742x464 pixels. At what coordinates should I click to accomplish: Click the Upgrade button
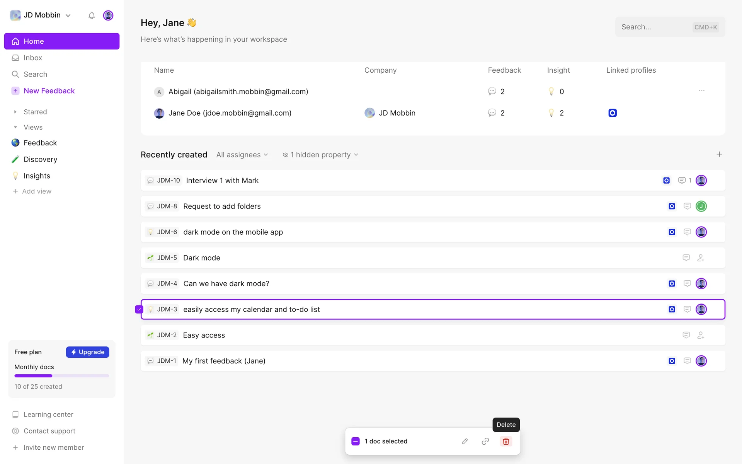(87, 352)
